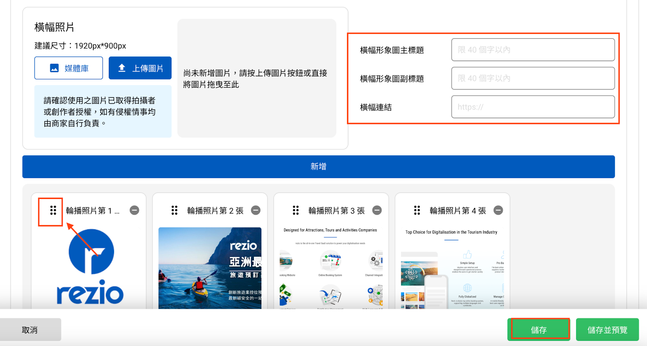Grab drag handle of 輪播照片第 2 張
Viewport: 647px width, 346px height.
point(174,210)
